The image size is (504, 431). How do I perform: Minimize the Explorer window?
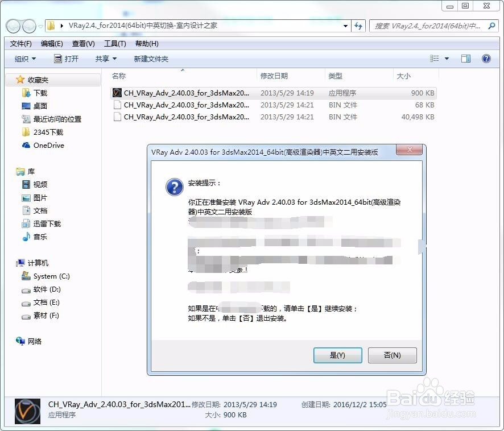tap(450, 6)
